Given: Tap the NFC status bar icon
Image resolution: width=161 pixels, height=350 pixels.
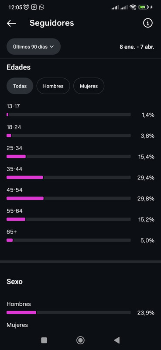Looking at the screenshot, I should (x=34, y=7).
